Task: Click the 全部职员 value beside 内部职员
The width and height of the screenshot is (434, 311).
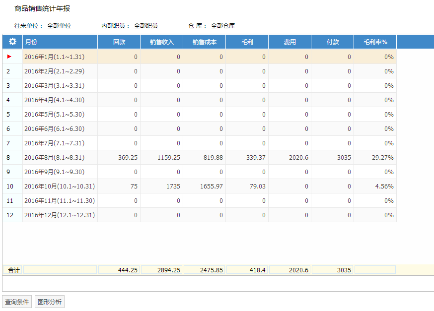Action: coord(146,26)
